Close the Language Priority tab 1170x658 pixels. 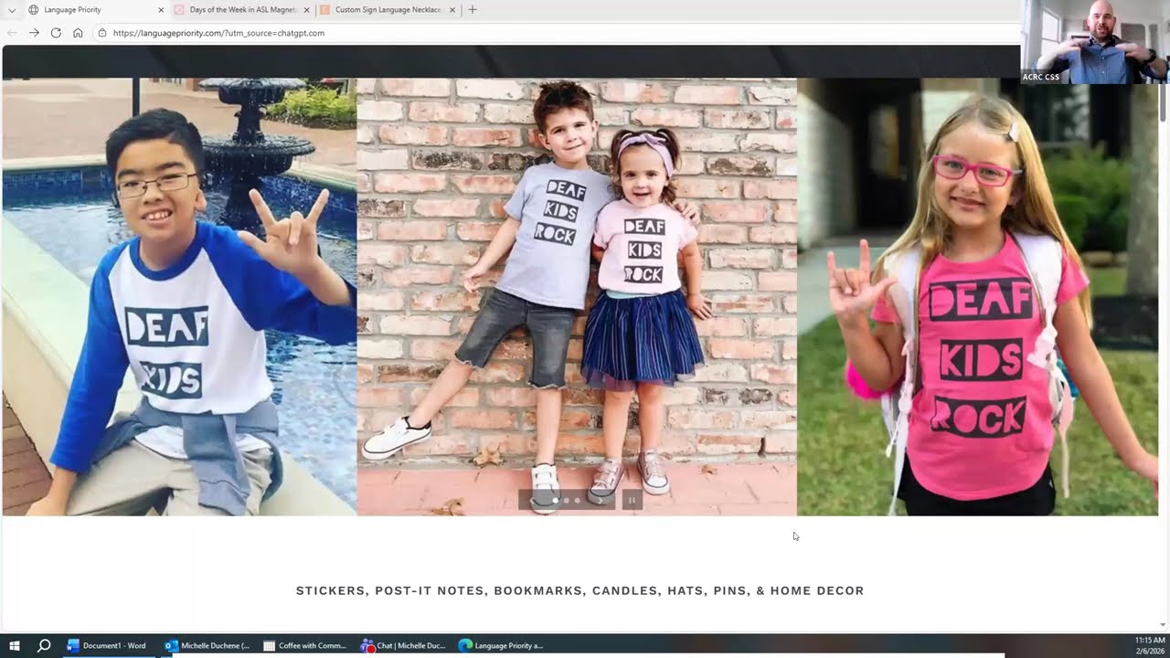click(x=161, y=10)
